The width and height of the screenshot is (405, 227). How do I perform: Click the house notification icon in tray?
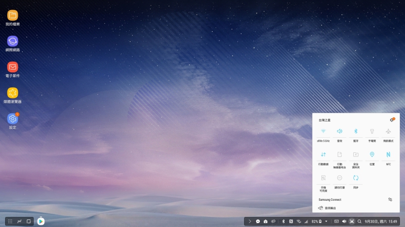click(265, 221)
